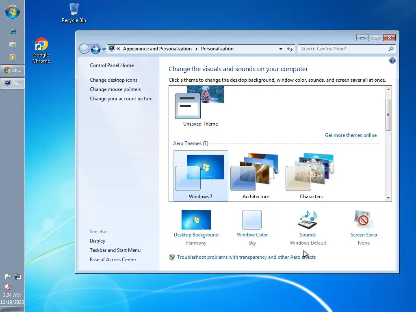The height and width of the screenshot is (312, 416).
Task: Click theme list scroll up arrow
Action: click(388, 90)
